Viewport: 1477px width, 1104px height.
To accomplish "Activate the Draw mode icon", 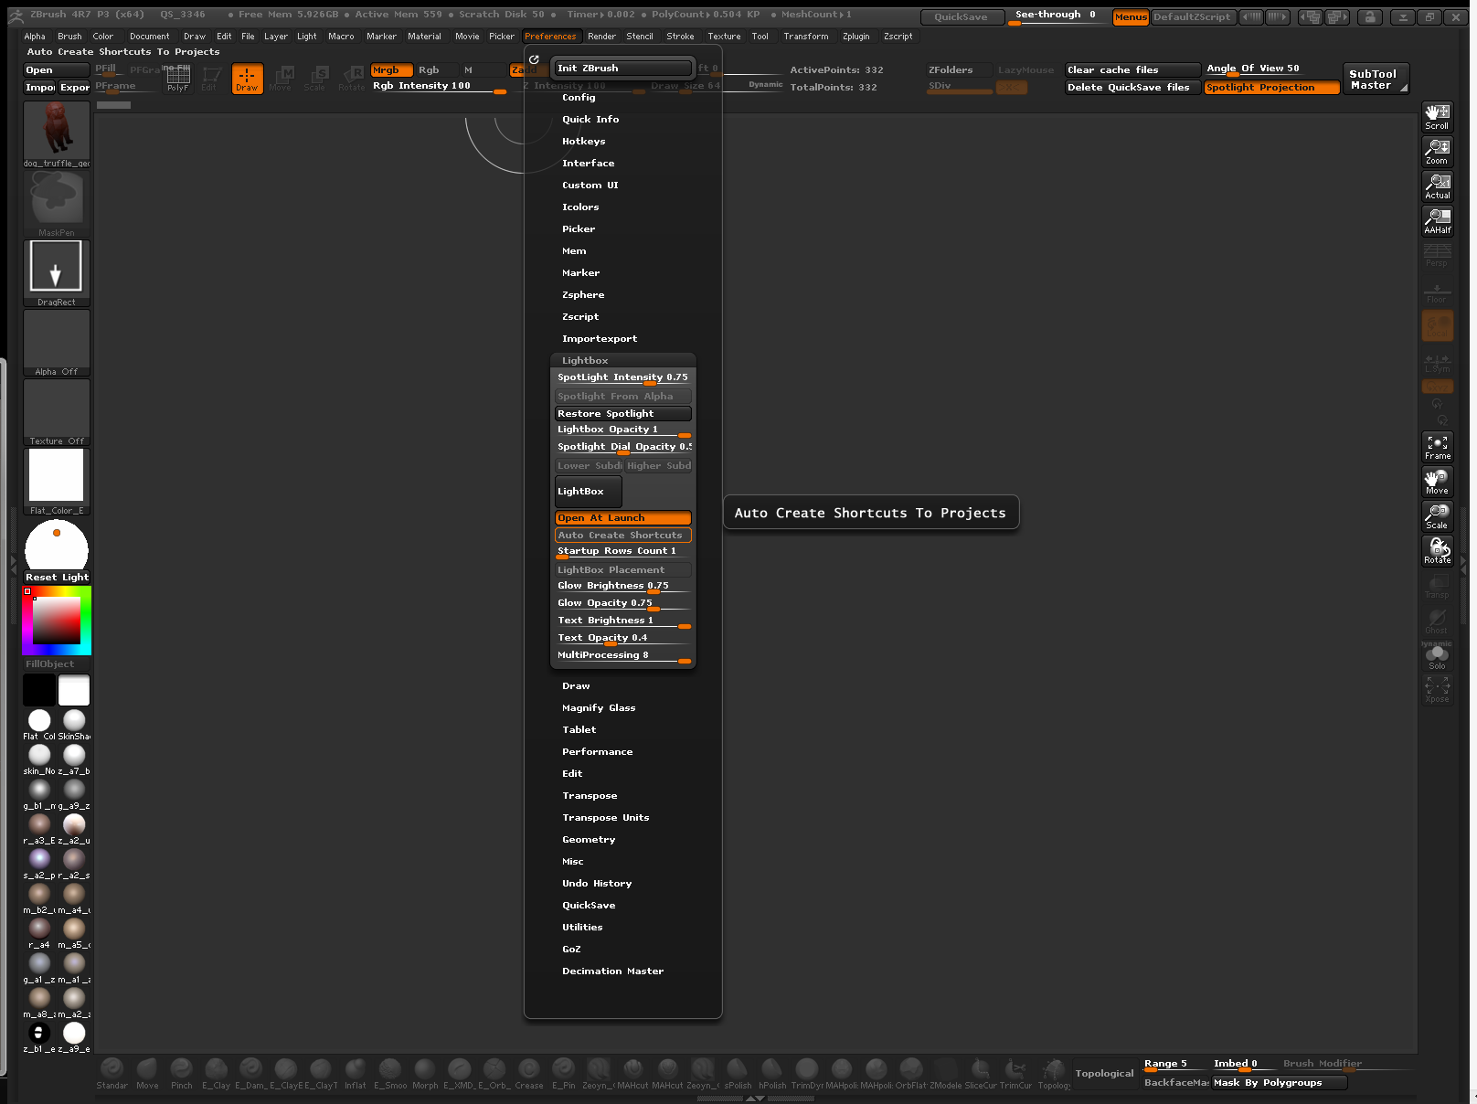I will coord(247,79).
